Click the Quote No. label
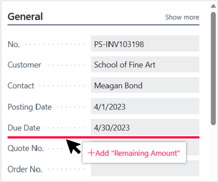 click(x=26, y=148)
